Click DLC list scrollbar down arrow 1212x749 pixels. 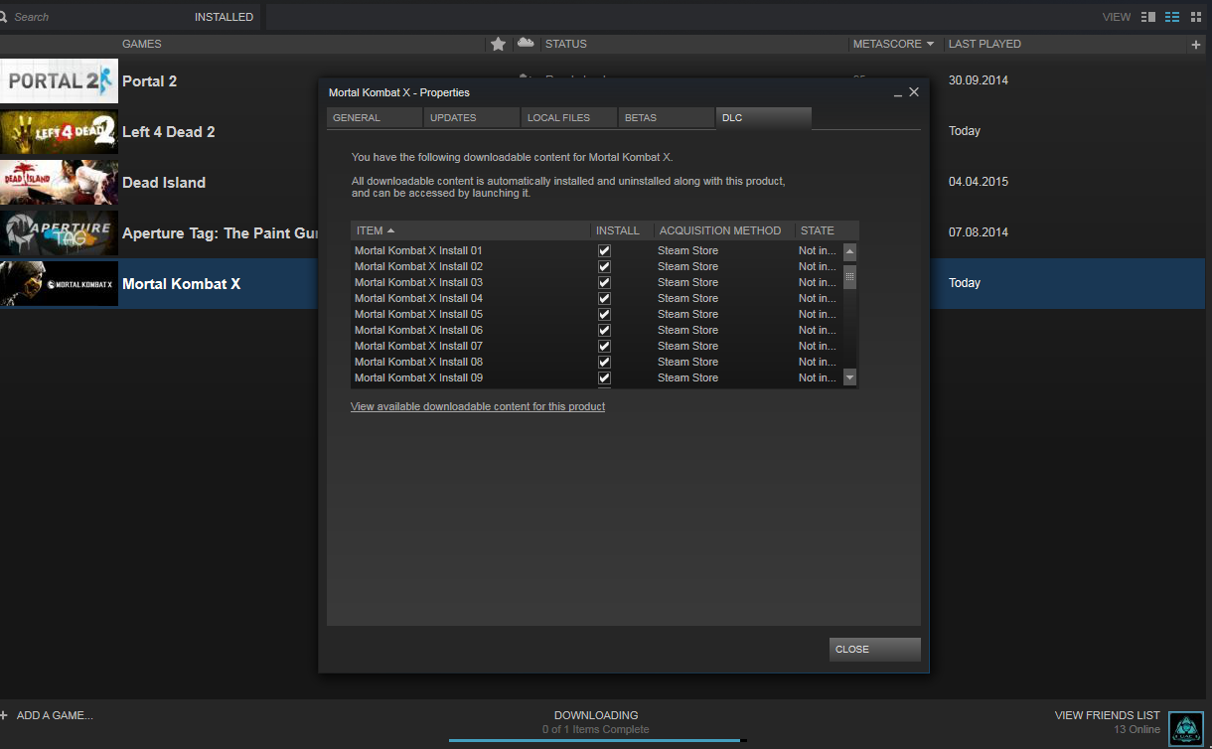click(849, 377)
